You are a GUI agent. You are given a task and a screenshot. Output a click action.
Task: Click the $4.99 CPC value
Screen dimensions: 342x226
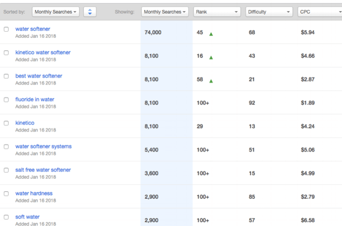(x=308, y=173)
